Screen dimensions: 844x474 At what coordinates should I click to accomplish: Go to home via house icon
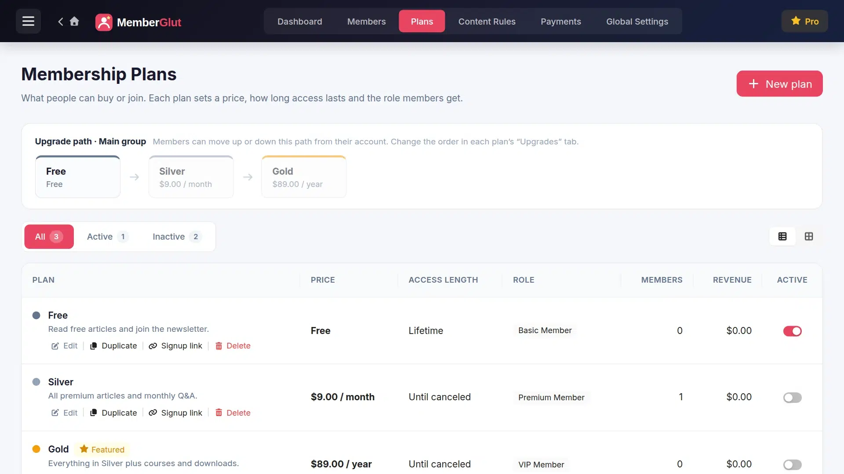[74, 21]
